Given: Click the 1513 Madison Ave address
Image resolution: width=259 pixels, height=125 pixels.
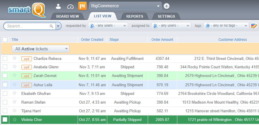Looking at the screenshot, I should [x=220, y=102].
